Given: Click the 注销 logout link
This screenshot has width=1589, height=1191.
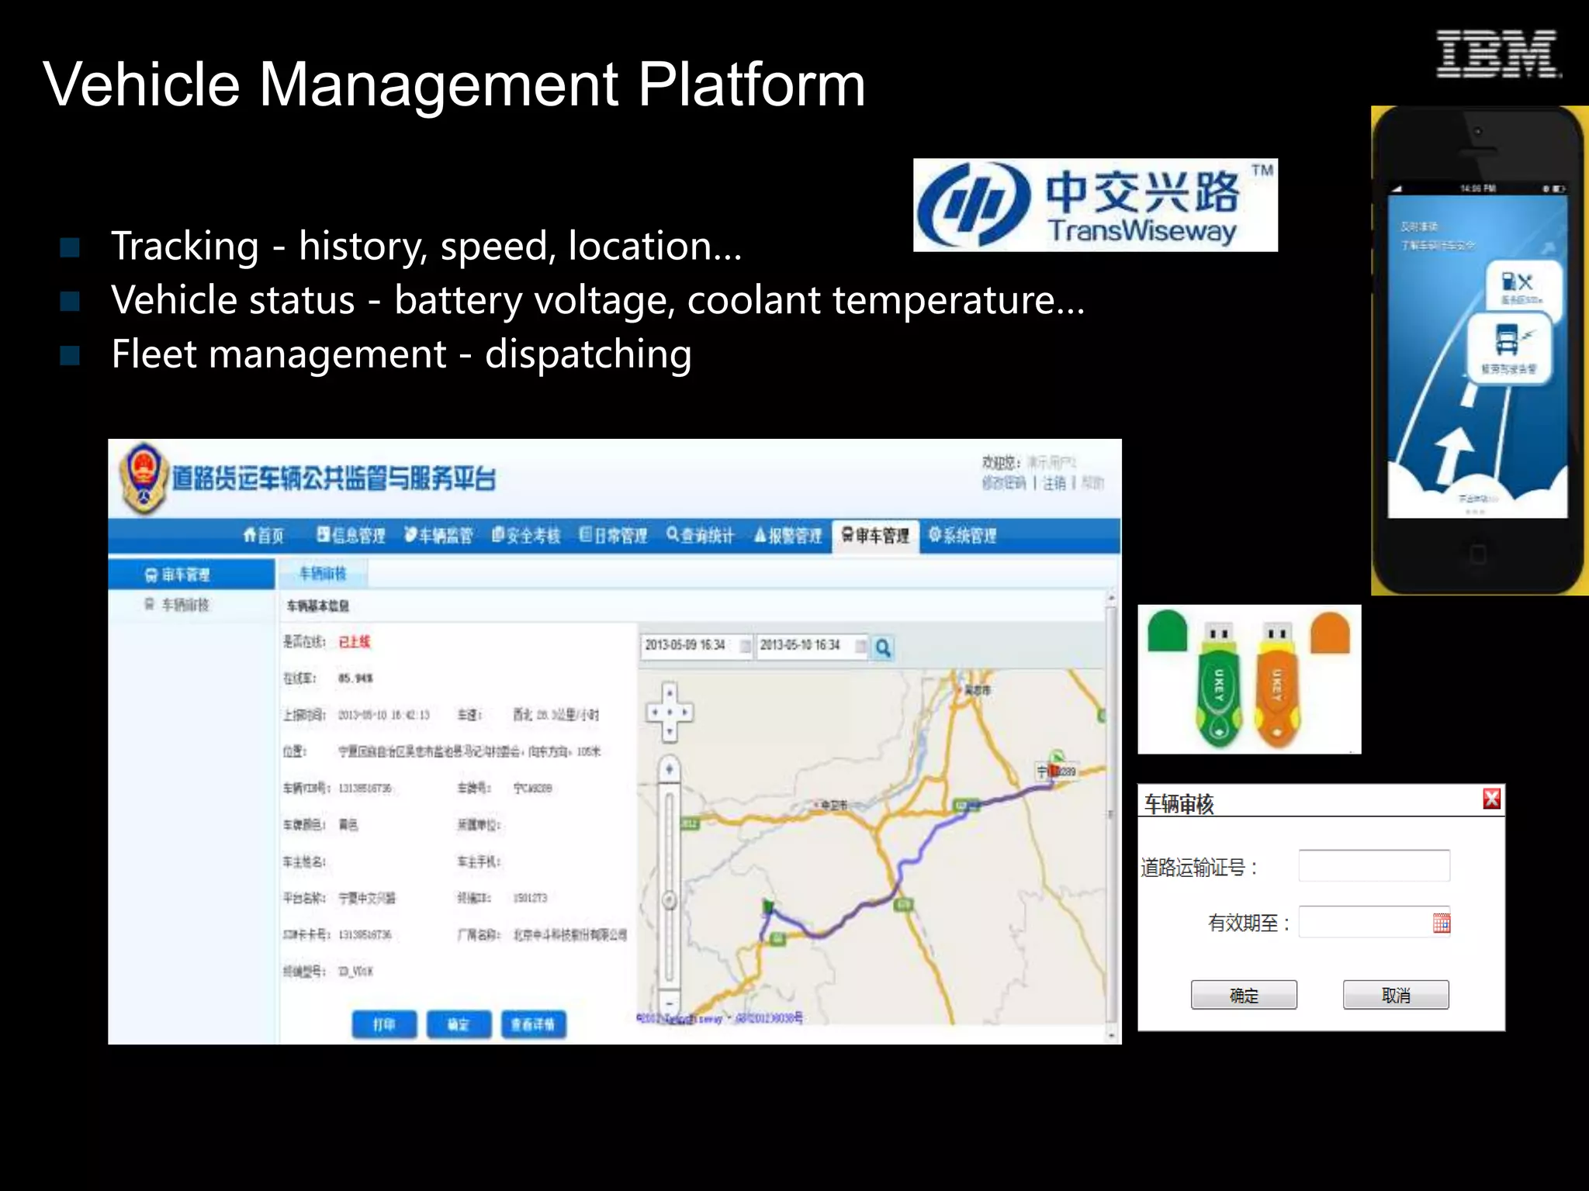Looking at the screenshot, I should pos(1054,483).
